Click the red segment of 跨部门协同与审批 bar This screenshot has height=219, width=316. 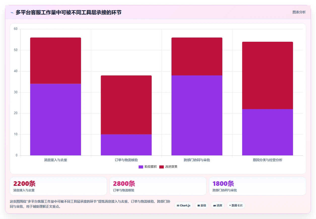(197, 57)
